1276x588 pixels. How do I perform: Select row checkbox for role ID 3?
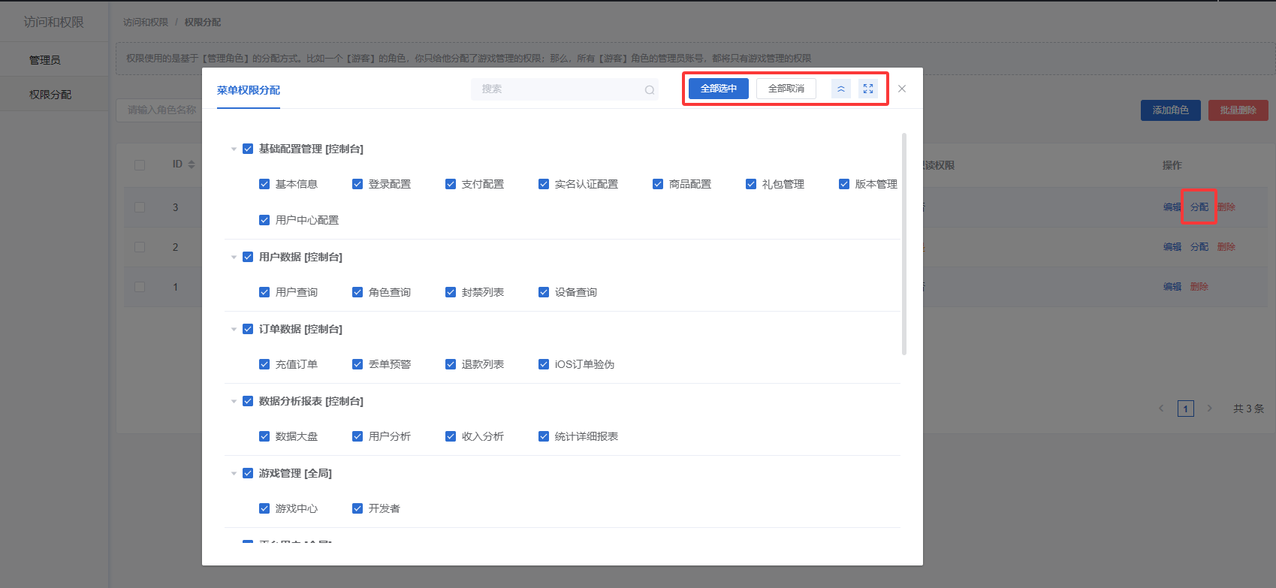[x=140, y=207]
